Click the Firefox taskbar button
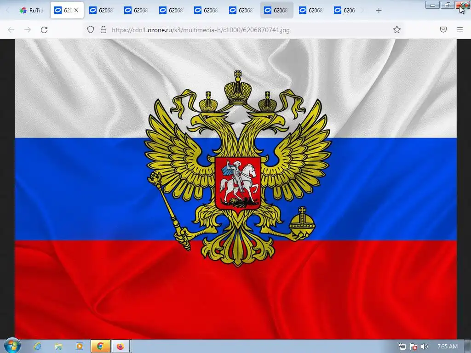This screenshot has width=471, height=353. point(121,347)
